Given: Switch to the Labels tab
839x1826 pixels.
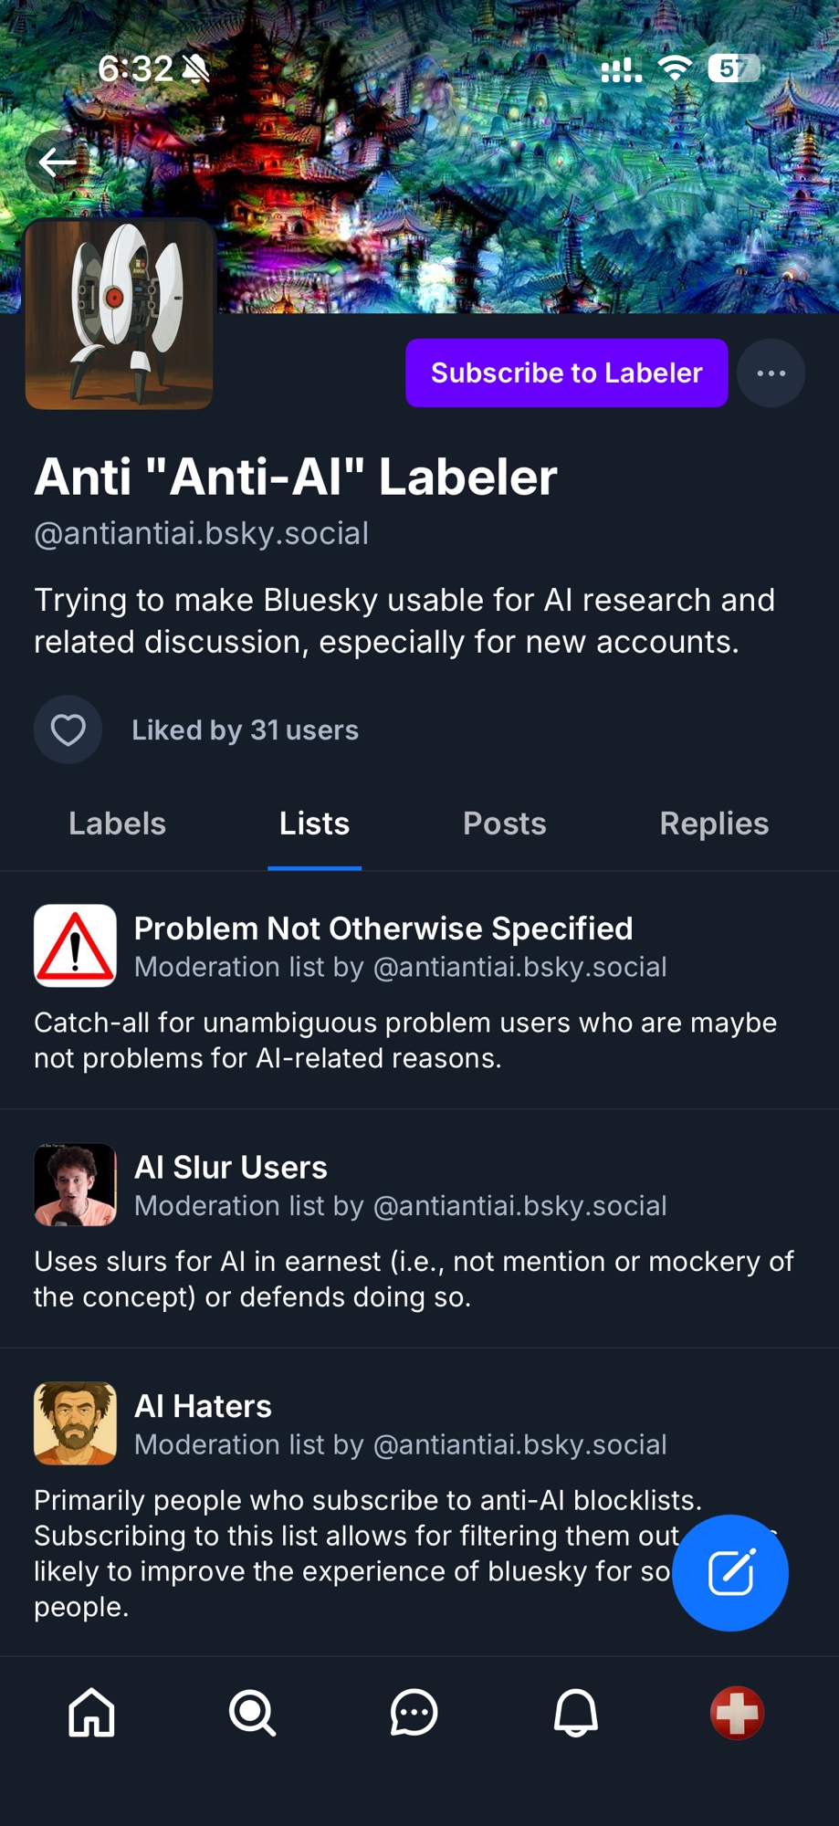Looking at the screenshot, I should [117, 824].
